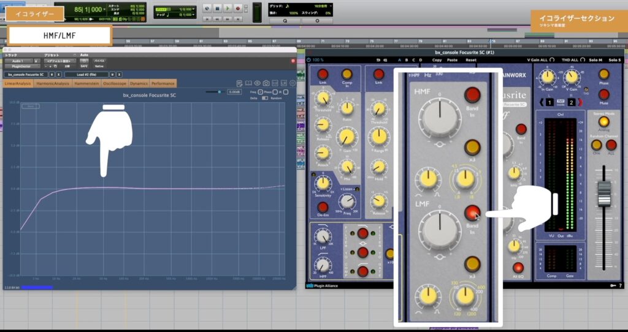Enable the Phase checkbox in PluginDoctor
This screenshot has height=332, width=628.
(x=275, y=92)
